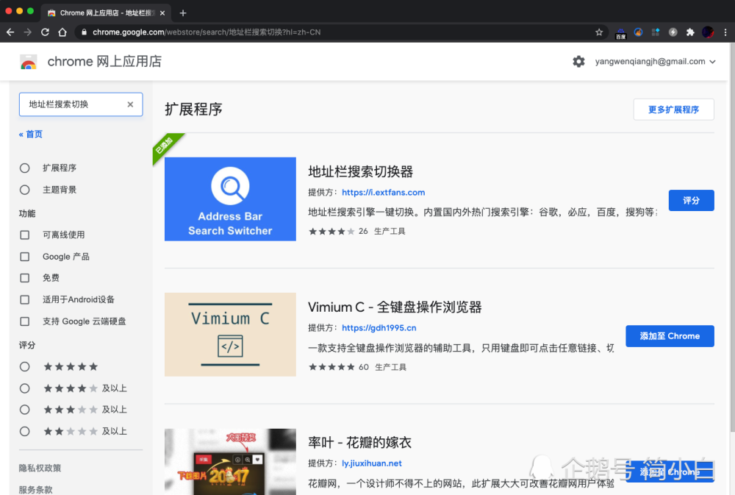The width and height of the screenshot is (735, 495).
Task: Select the four stars 及以上 rating filter
Action: point(25,388)
